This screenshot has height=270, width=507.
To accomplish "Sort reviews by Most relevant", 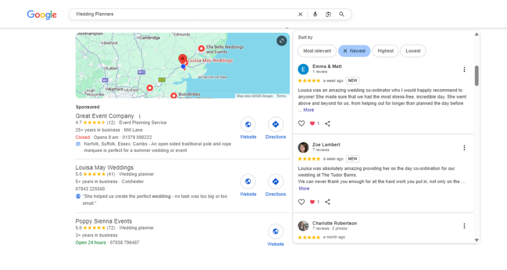I will [x=317, y=51].
